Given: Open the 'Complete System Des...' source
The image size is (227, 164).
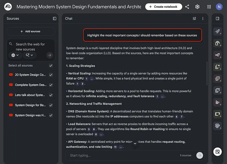Looking at the screenshot, I should click(30, 85).
